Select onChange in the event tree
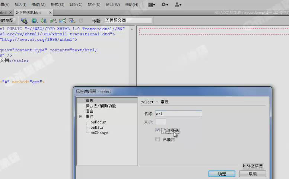Viewport: 289px width, 179px height. [x=99, y=132]
